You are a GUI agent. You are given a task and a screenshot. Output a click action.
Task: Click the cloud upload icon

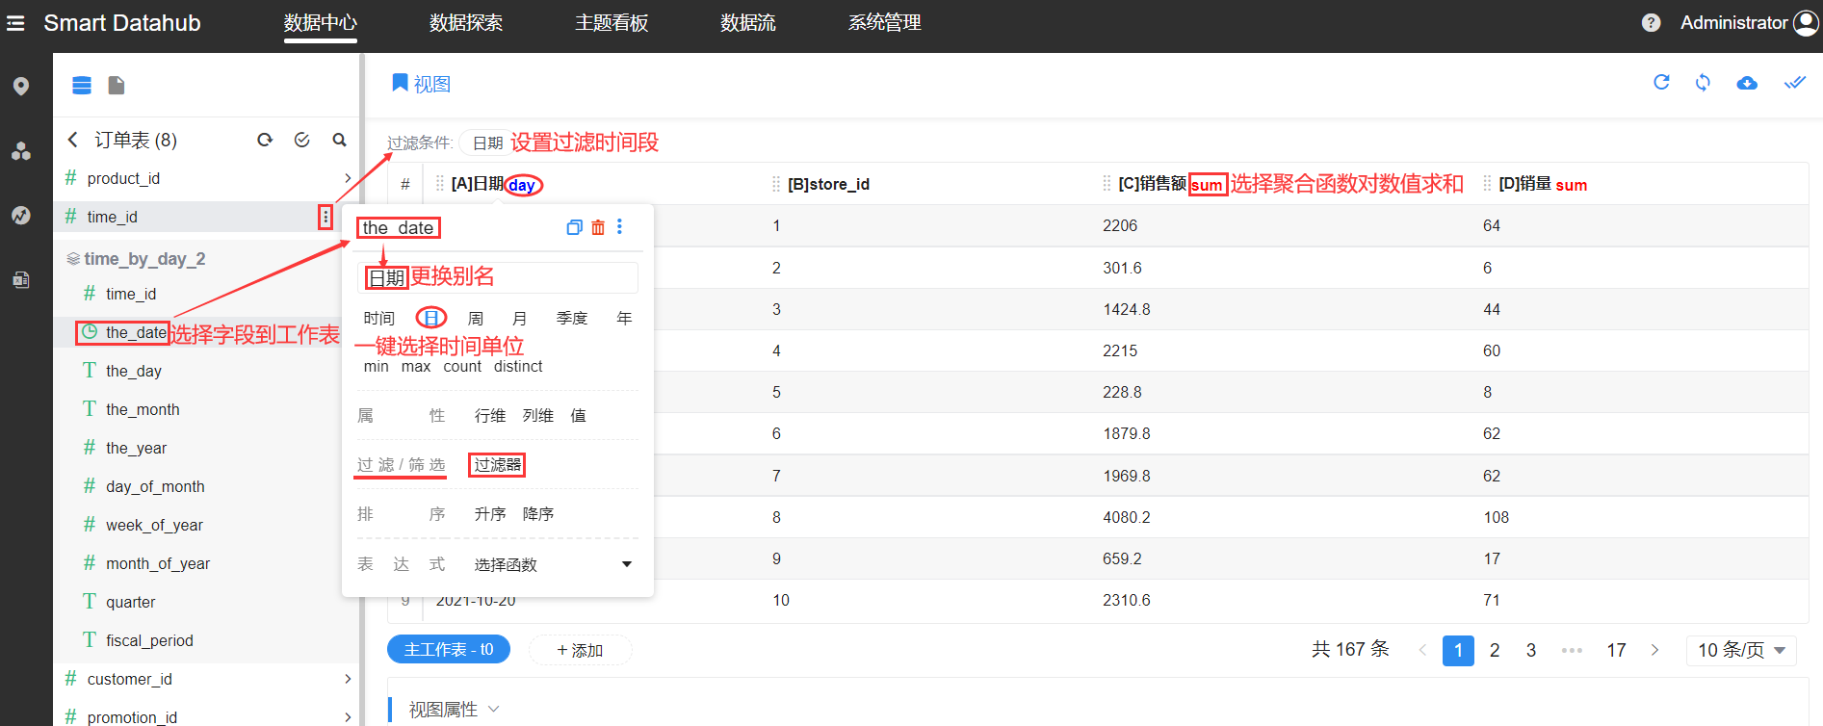point(1747,84)
